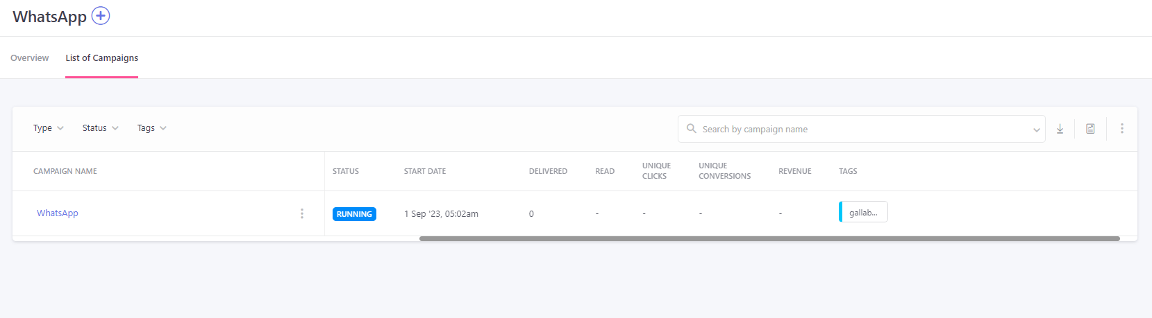
Task: Click the delivered count 0
Action: (531, 214)
